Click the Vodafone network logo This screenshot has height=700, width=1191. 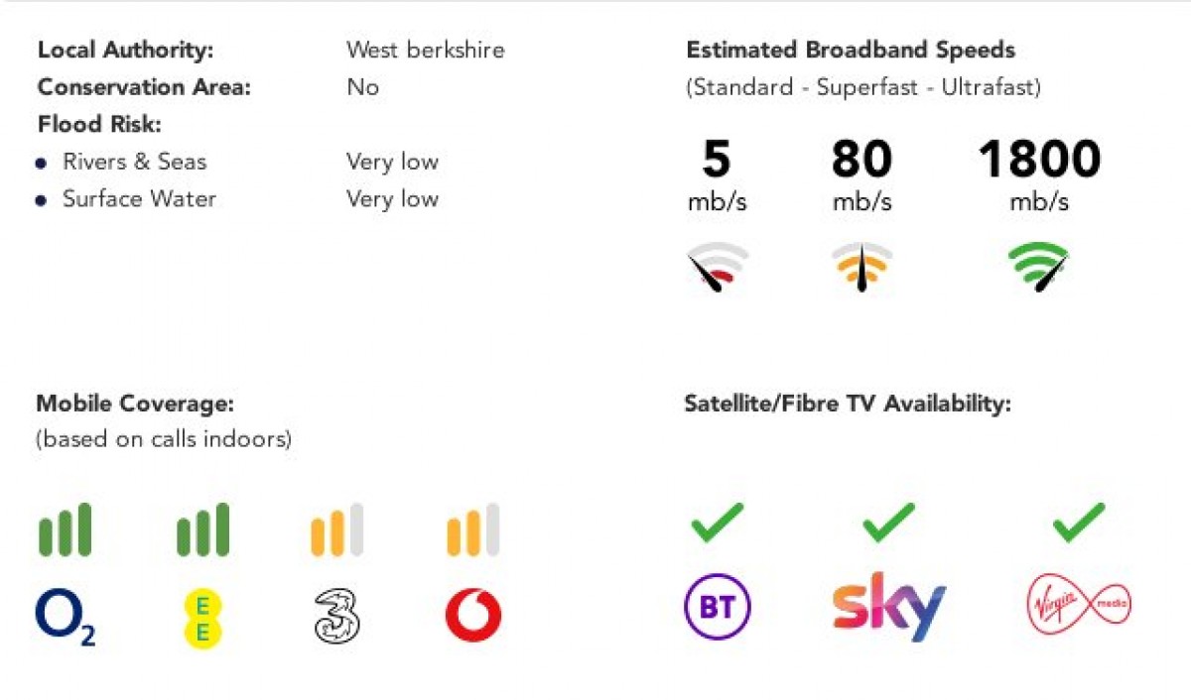473,616
